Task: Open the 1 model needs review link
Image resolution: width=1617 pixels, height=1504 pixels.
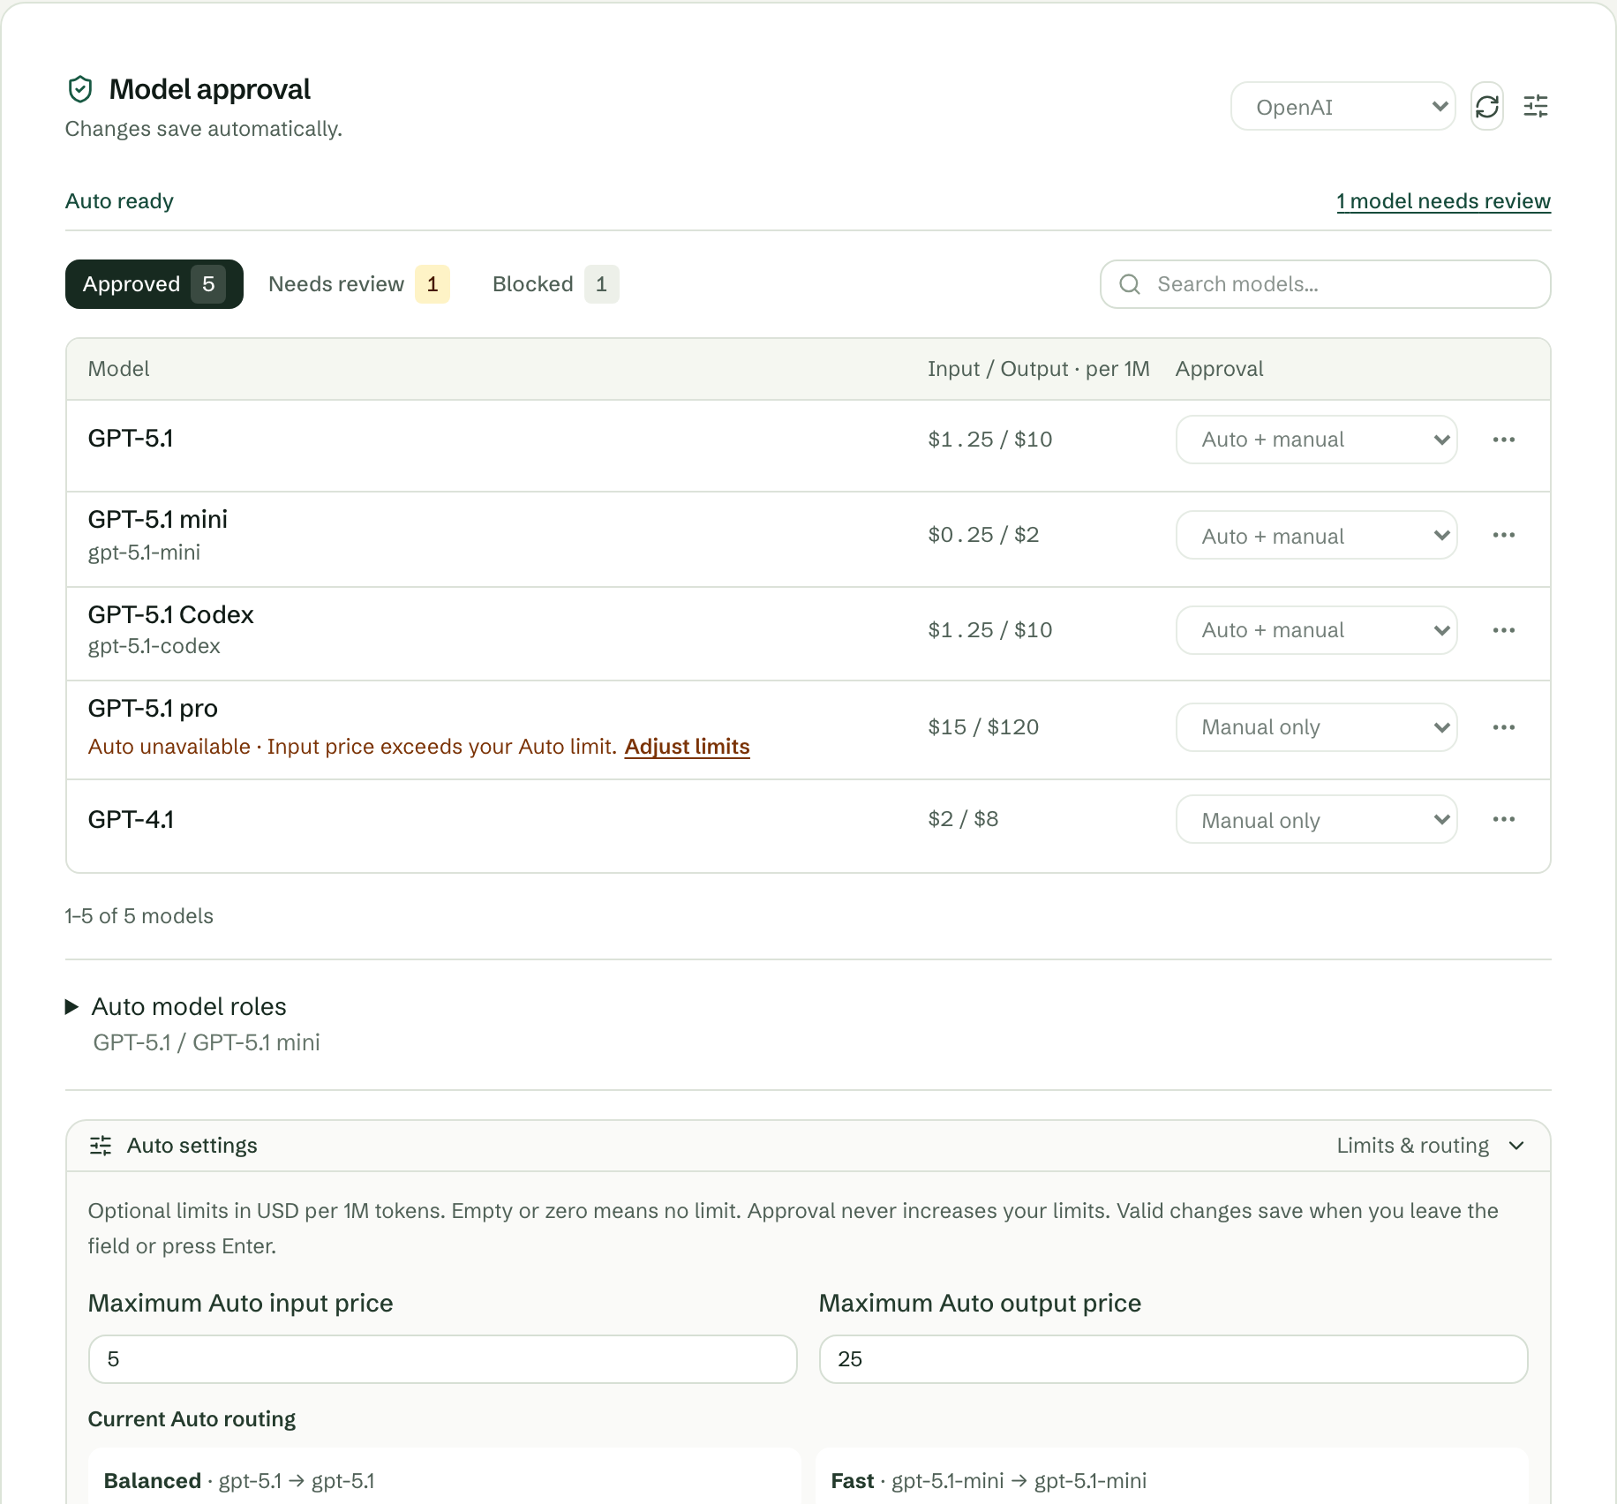Action: pos(1443,201)
